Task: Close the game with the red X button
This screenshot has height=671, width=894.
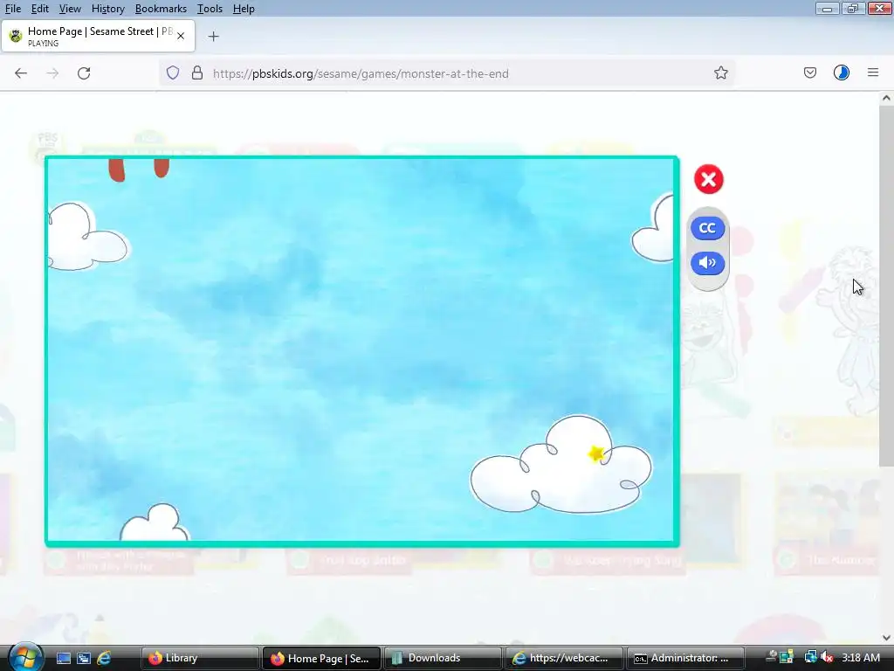Action: pyautogui.click(x=709, y=180)
